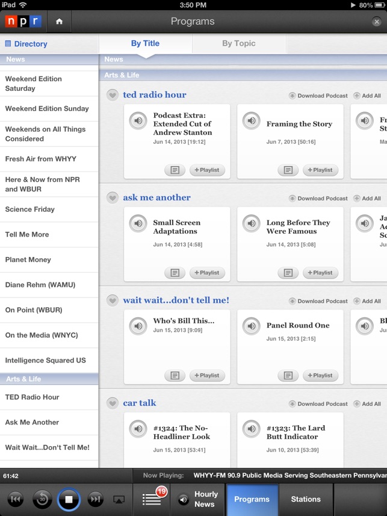
Task: Play Who's Bill This... audio
Action: (138, 326)
